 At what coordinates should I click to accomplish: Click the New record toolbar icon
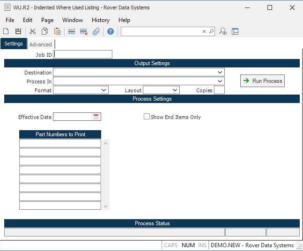6,31
